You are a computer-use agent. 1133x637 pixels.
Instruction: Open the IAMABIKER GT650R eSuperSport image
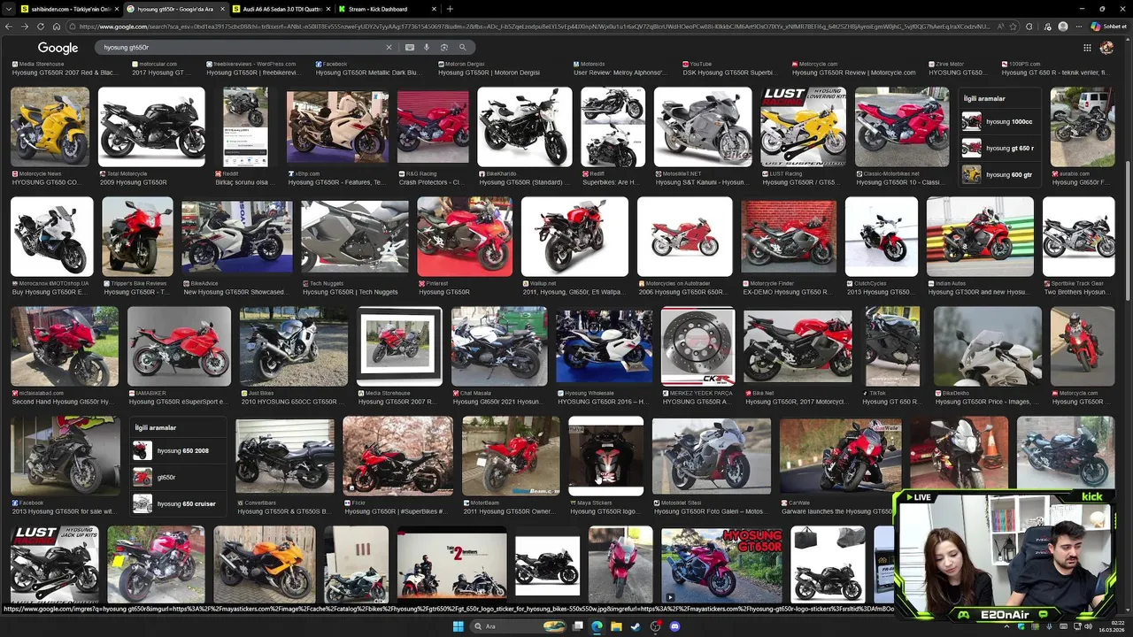pyautogui.click(x=179, y=347)
